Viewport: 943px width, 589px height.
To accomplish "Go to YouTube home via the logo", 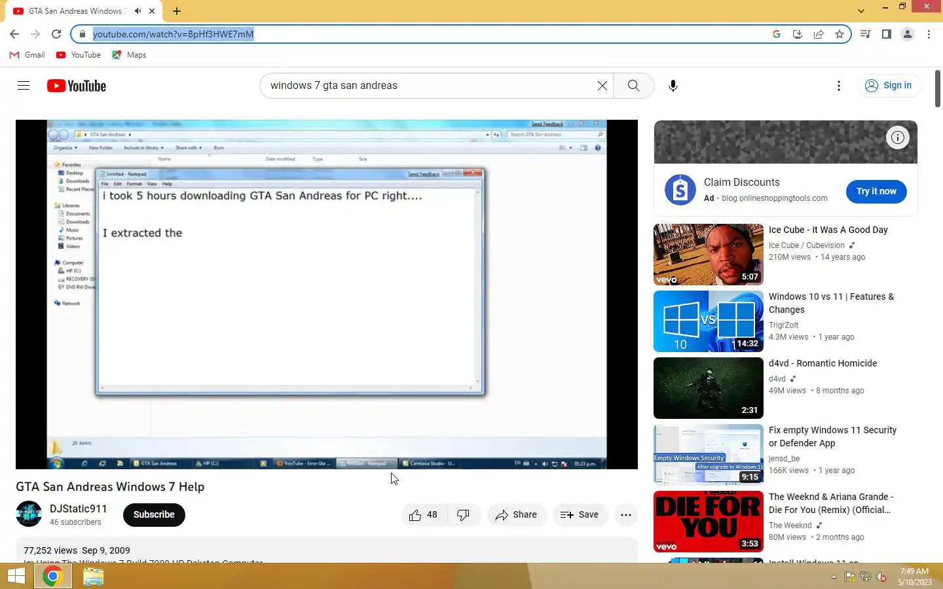I will [77, 86].
